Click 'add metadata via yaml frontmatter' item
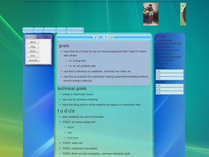209x157 pixels. [x=83, y=117]
